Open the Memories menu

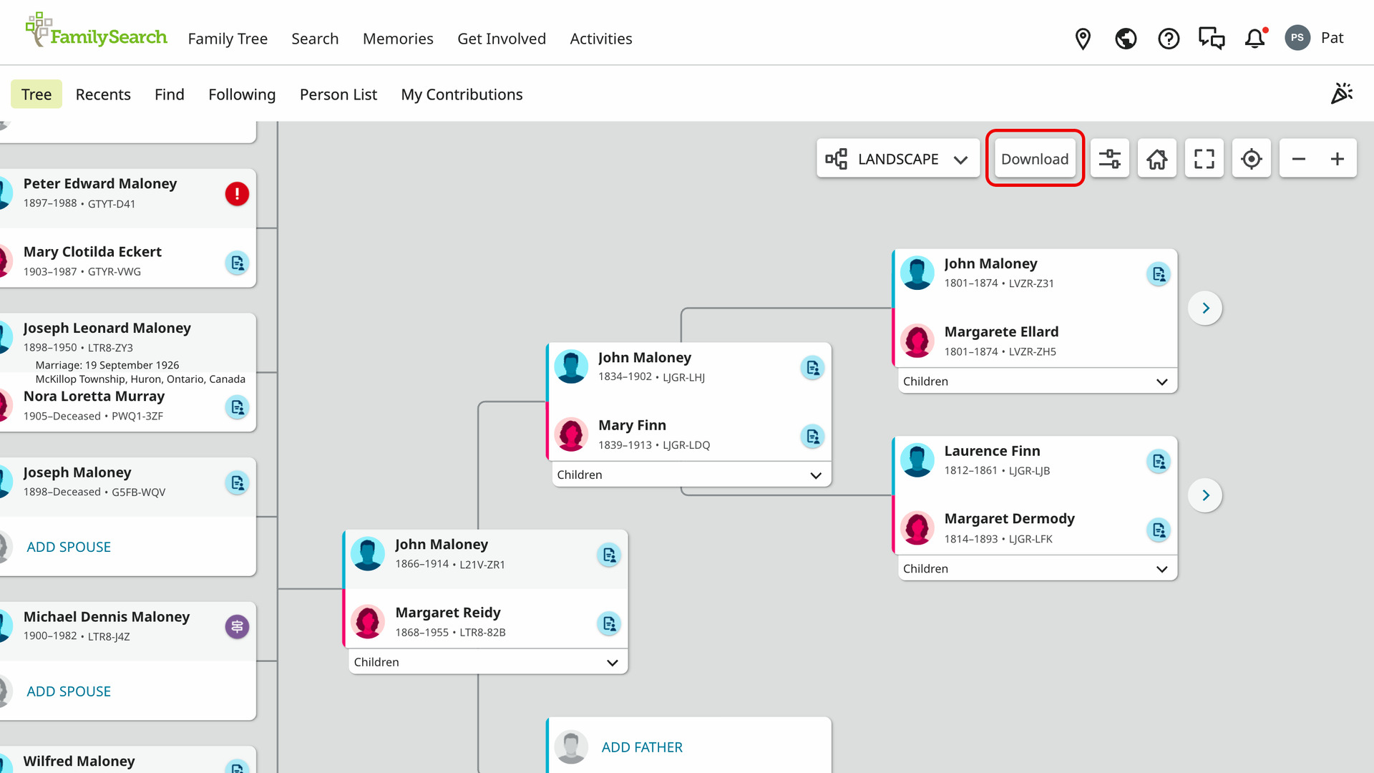(398, 39)
